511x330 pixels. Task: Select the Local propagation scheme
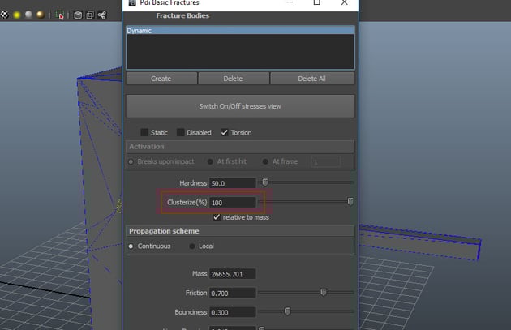(192, 246)
